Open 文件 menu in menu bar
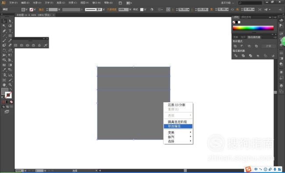The width and height of the screenshot is (285, 173). pyautogui.click(x=13, y=3)
